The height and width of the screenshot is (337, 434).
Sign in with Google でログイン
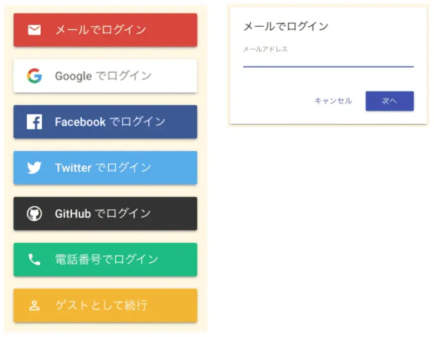(103, 76)
